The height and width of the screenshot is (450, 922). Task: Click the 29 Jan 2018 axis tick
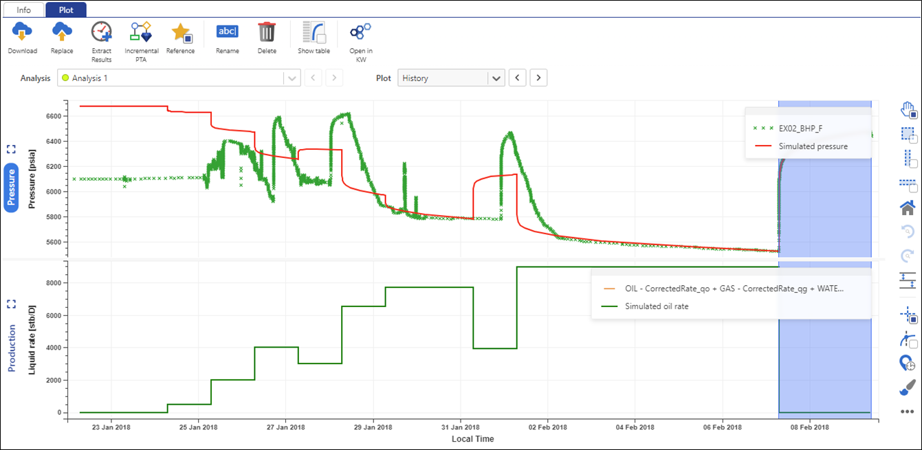pos(373,427)
